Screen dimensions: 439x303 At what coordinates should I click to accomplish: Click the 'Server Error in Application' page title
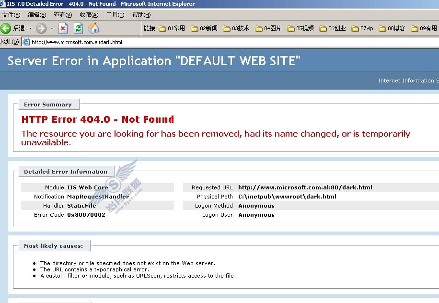pos(154,61)
